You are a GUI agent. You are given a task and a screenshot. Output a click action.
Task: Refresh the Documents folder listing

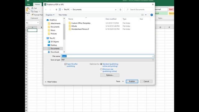point(120,10)
